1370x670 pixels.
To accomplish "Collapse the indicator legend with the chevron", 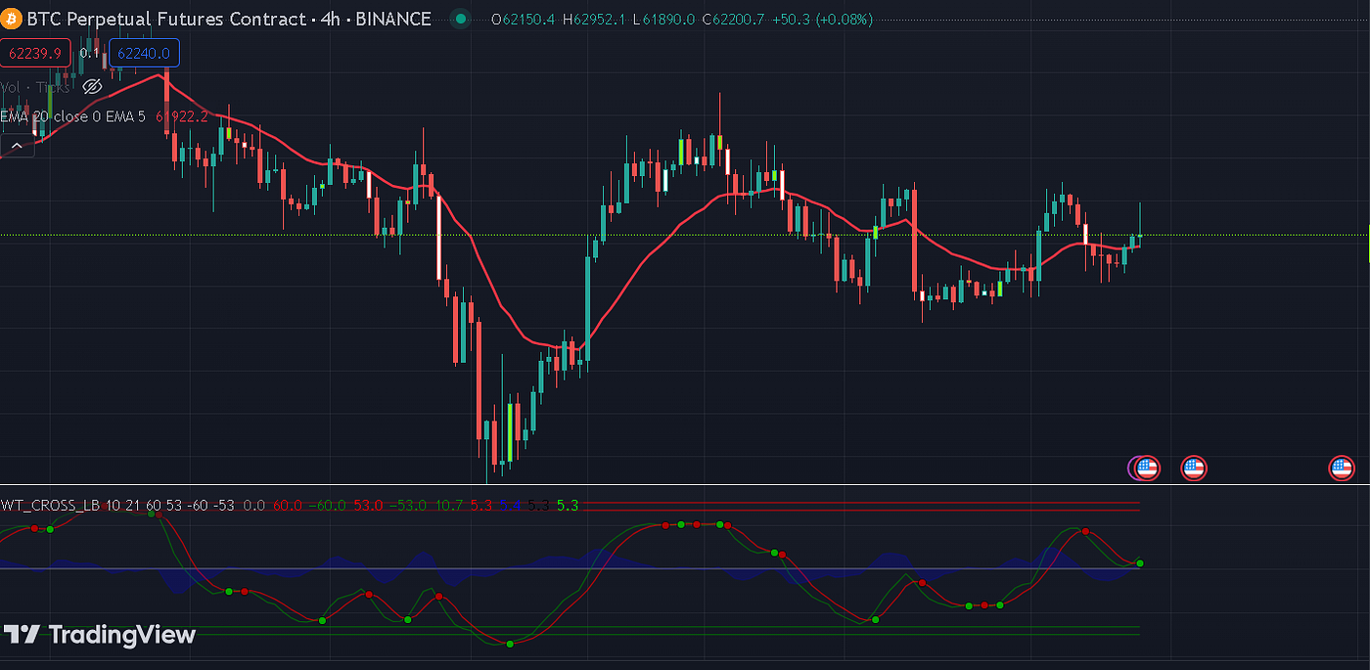I will [x=17, y=146].
